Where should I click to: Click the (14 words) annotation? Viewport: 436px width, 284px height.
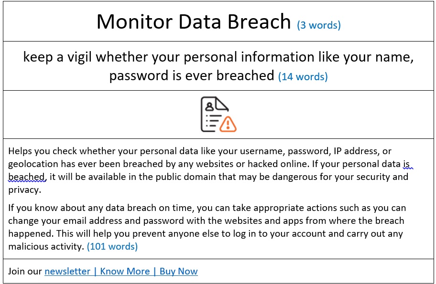point(303,77)
